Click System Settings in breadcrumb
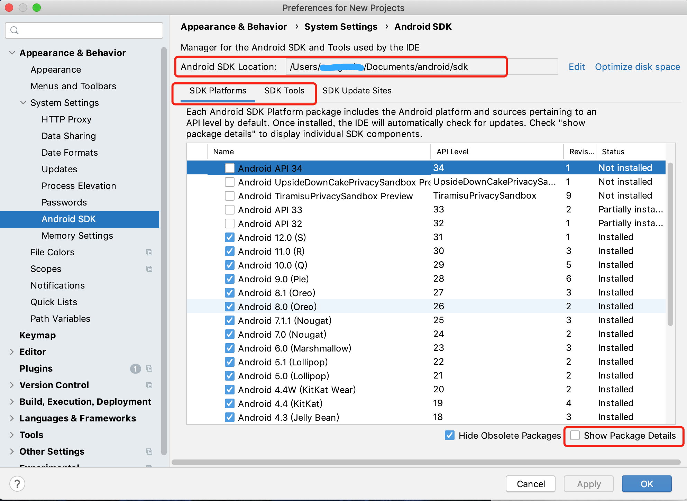This screenshot has height=501, width=687. tap(341, 27)
